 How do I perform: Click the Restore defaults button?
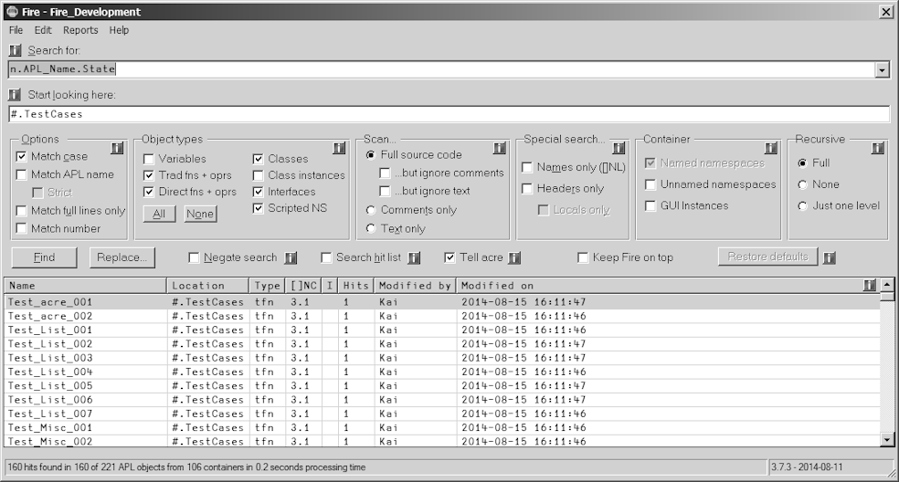(x=767, y=257)
